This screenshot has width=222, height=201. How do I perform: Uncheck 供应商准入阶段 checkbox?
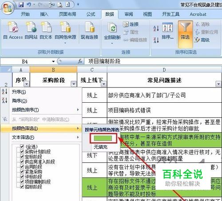click(22, 161)
